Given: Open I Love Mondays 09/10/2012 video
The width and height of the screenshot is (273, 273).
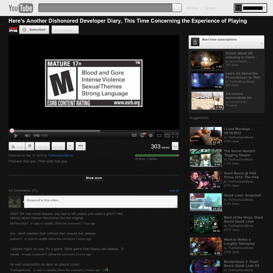Looking at the screenshot, I should point(238,131).
